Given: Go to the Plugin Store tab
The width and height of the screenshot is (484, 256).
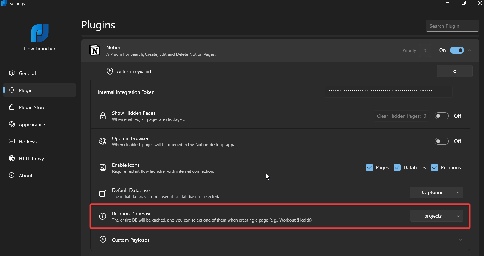Looking at the screenshot, I should pyautogui.click(x=39, y=107).
